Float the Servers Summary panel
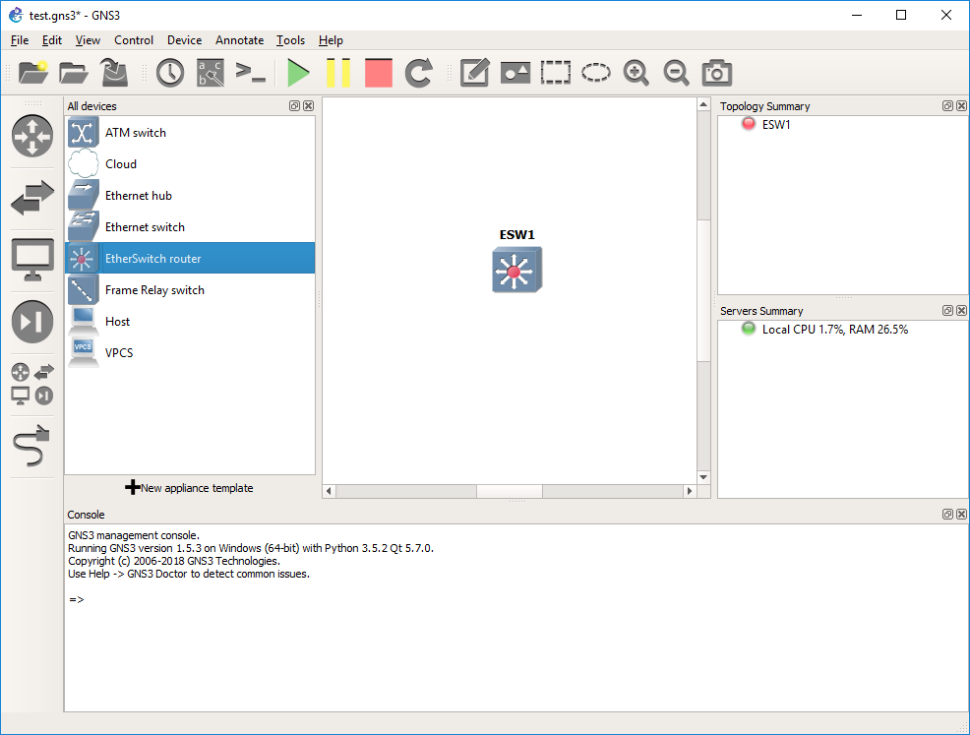 coord(947,311)
